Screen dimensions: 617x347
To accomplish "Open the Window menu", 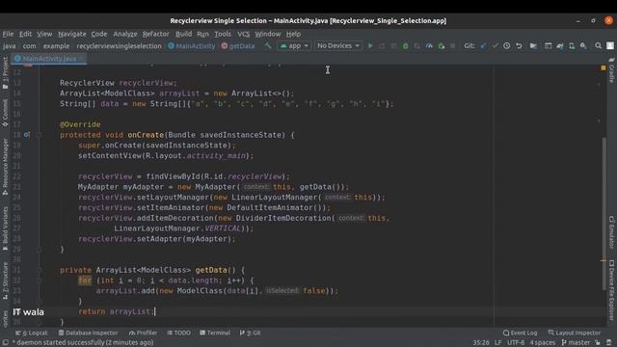I will click(x=268, y=34).
